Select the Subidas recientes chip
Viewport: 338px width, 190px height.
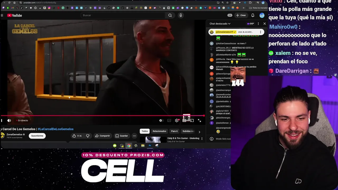(x=188, y=131)
